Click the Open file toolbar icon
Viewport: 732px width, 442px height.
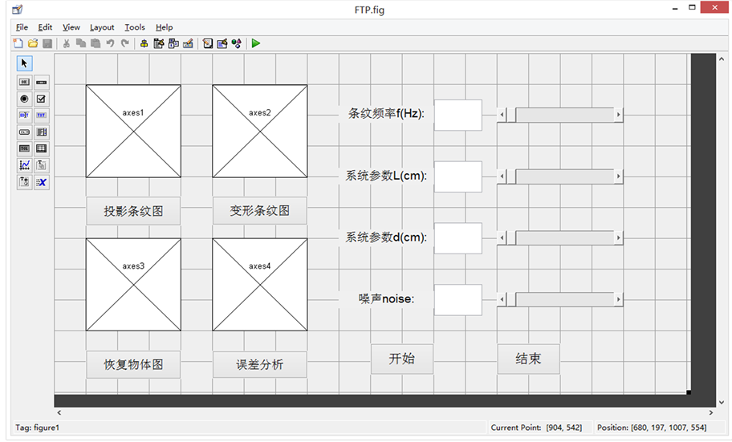33,43
